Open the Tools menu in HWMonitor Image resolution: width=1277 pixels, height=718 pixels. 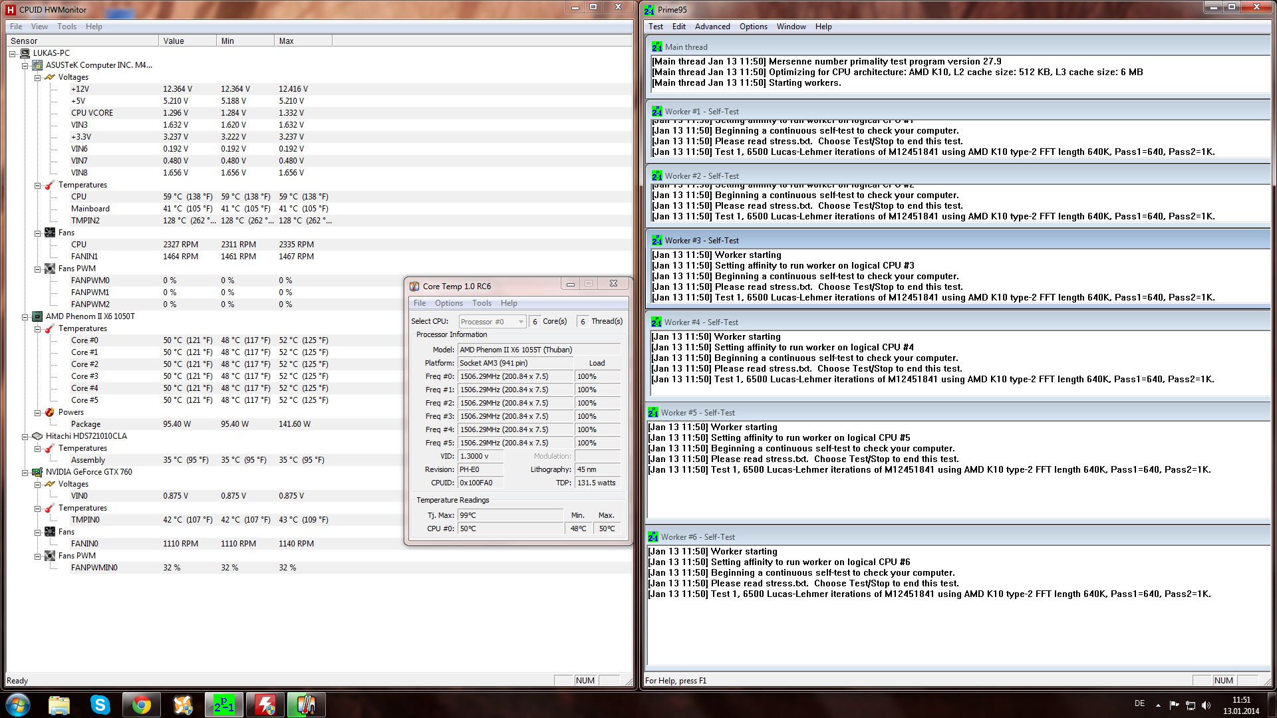point(67,27)
